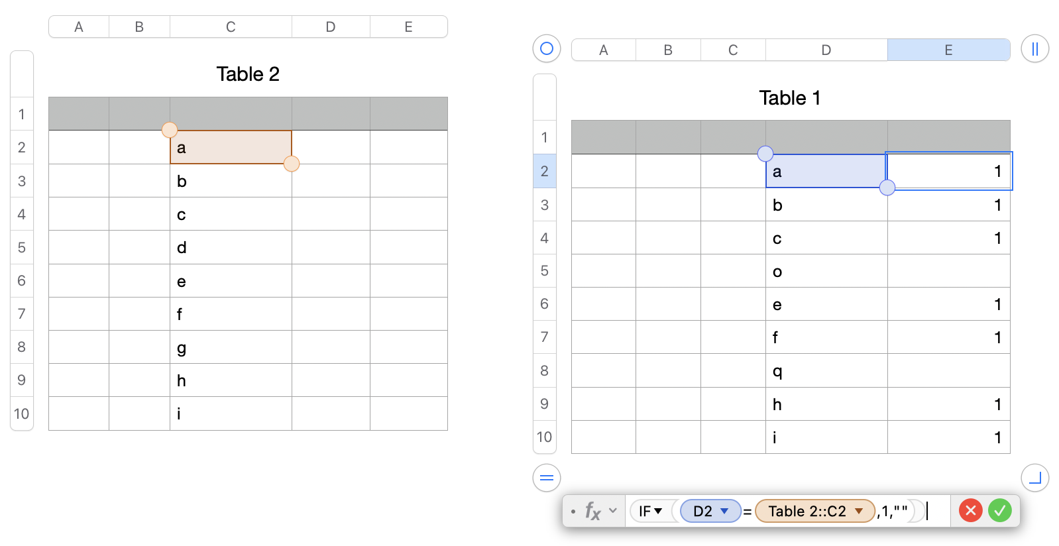Accept the formula with the green checkmark

1000,510
